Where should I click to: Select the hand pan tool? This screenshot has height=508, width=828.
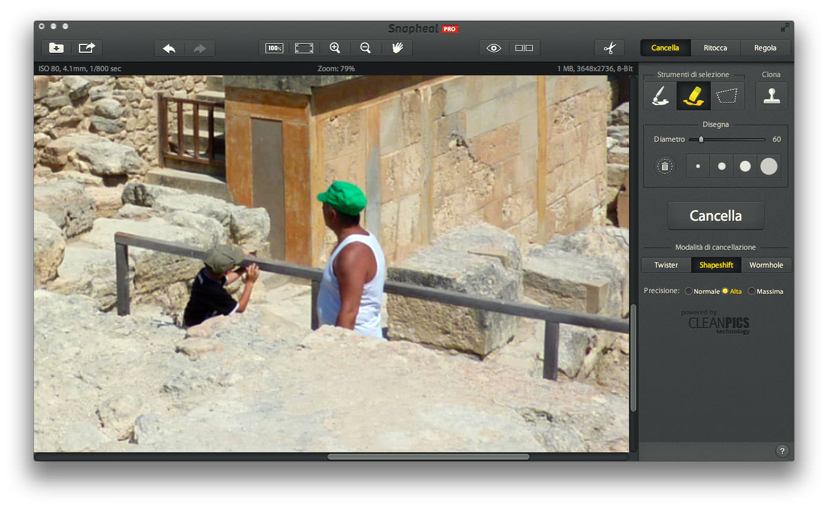[397, 48]
